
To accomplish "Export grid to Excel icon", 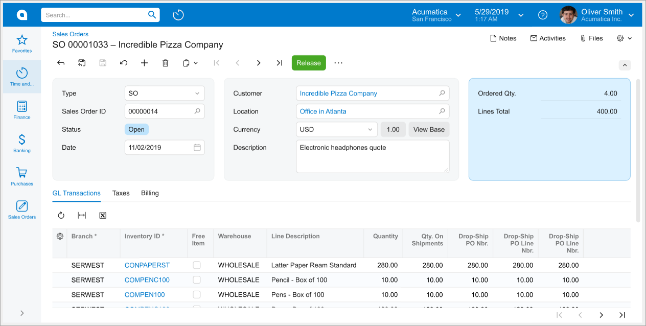I will tap(102, 216).
